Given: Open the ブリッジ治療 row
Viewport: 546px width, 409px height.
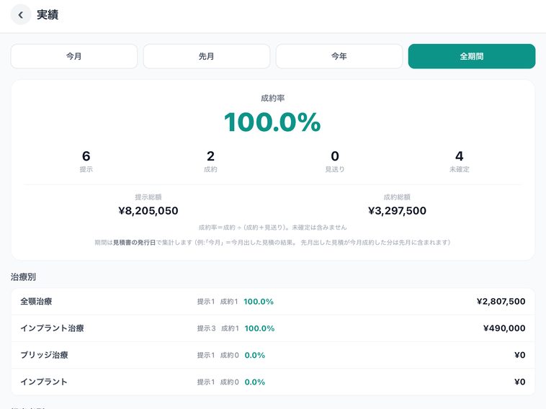Looking at the screenshot, I should 273,355.
